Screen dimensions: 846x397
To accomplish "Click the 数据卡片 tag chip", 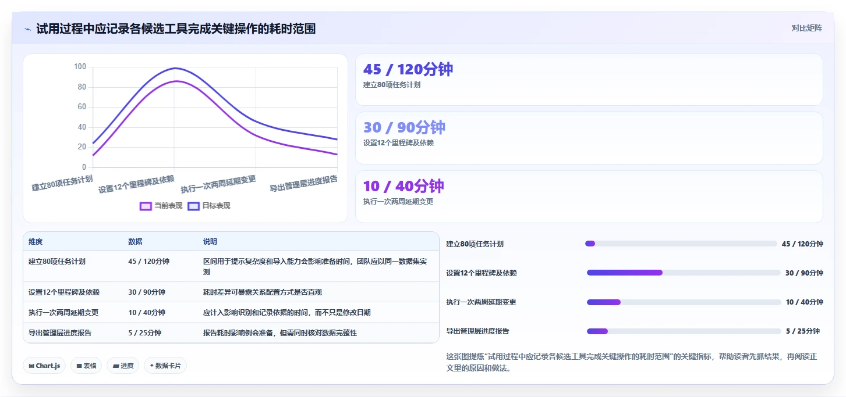I will (165, 366).
